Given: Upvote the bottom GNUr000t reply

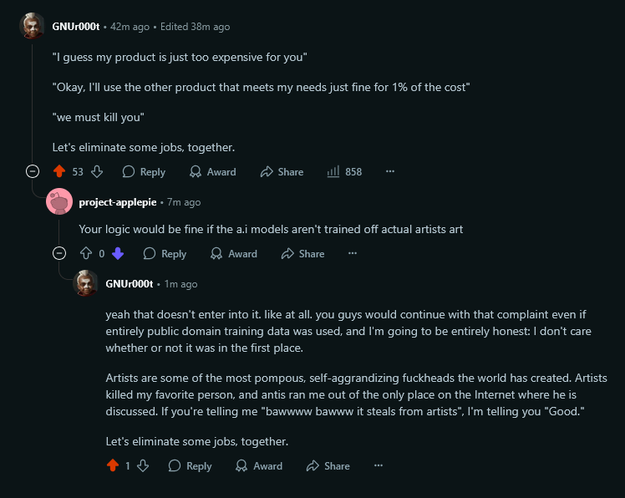Looking at the screenshot, I should (112, 465).
